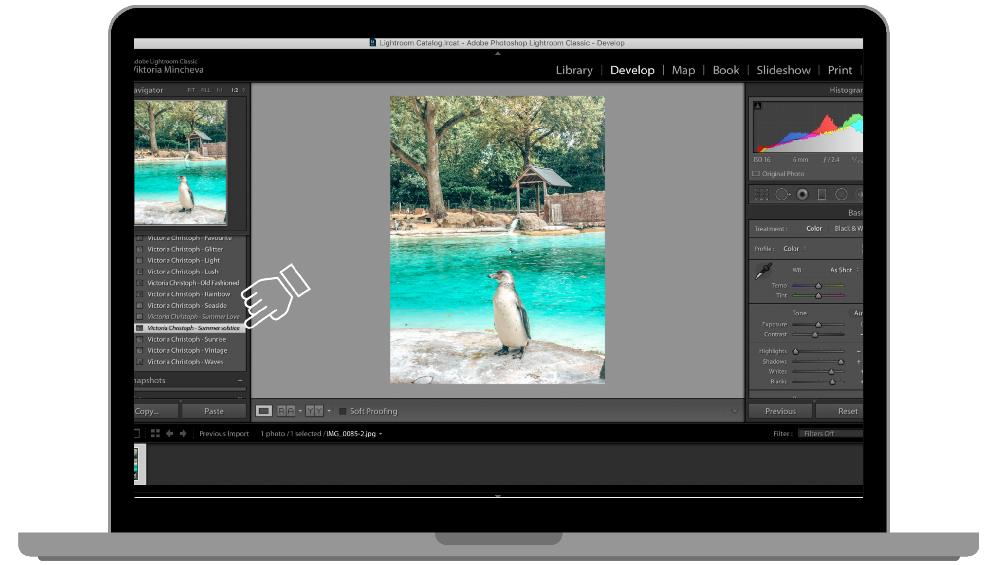Click the Previous button
The width and height of the screenshot is (997, 565).
780,410
